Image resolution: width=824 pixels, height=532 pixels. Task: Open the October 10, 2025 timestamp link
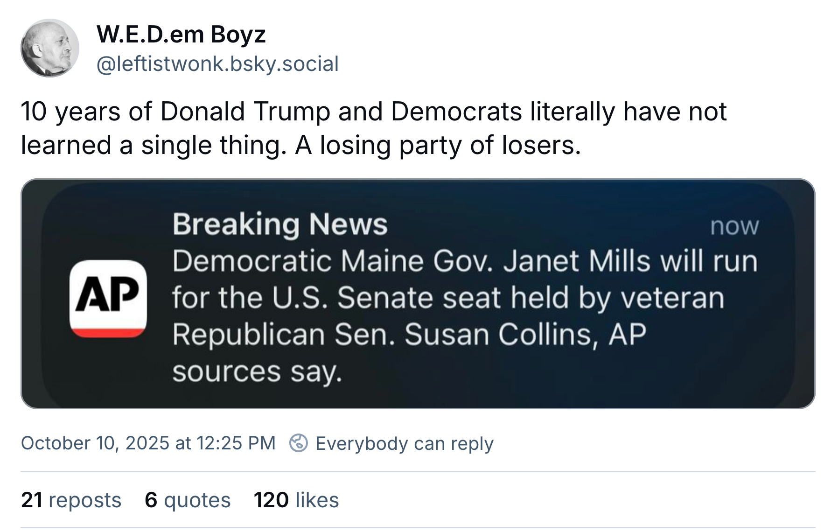[148, 443]
